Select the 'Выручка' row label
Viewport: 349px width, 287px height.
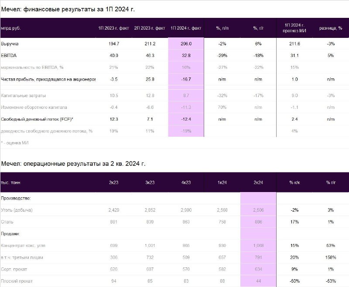click(10, 44)
